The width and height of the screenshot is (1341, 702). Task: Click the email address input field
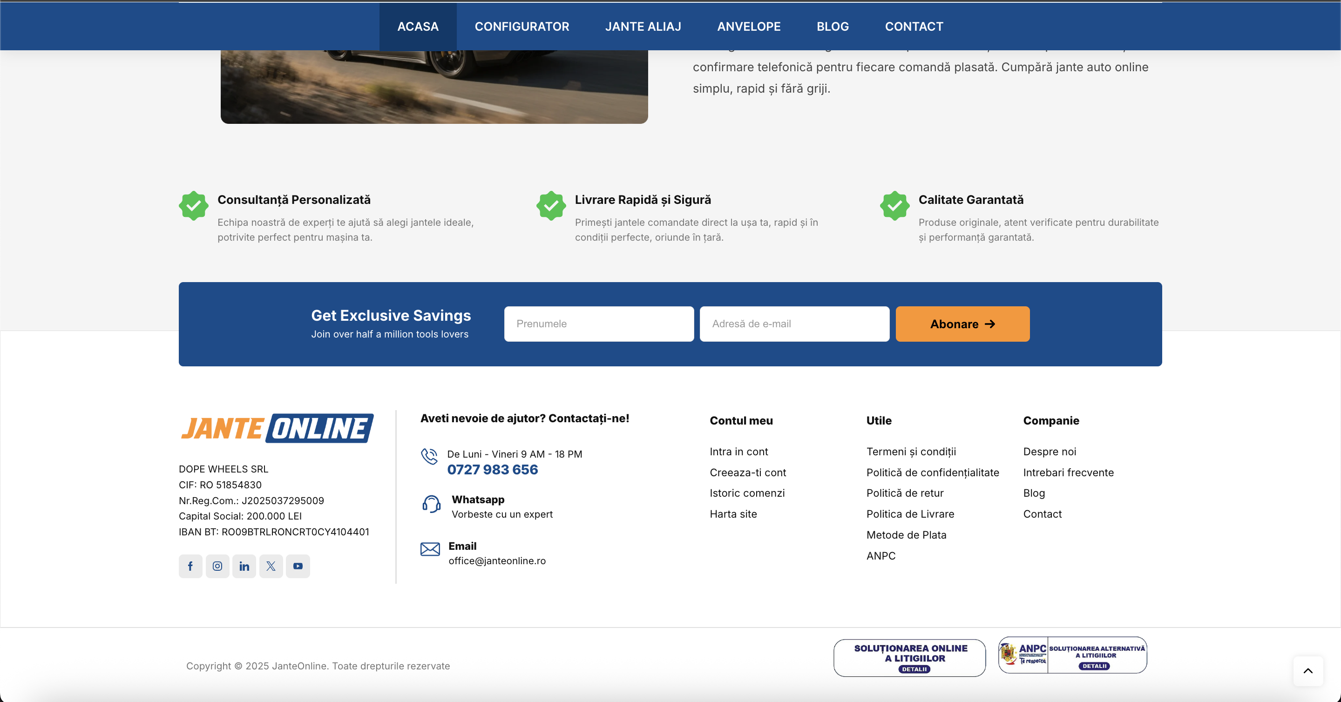coord(793,324)
